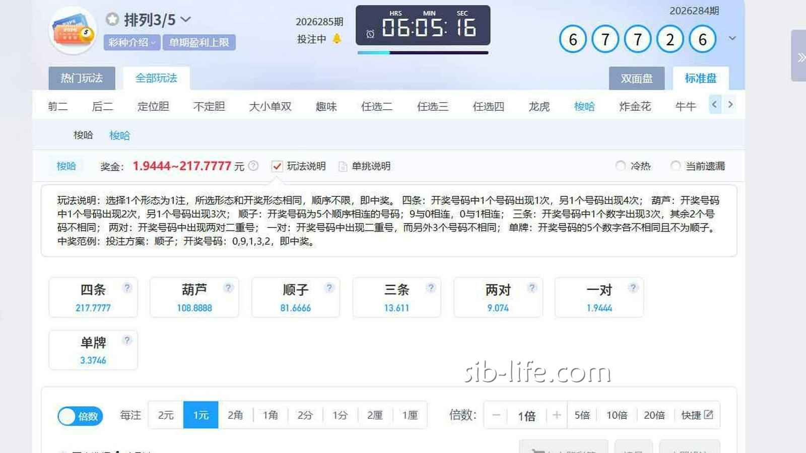Expand the 彩种介绍 dropdown

pos(132,42)
